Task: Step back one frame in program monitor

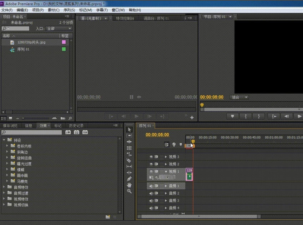Action: coord(287,116)
